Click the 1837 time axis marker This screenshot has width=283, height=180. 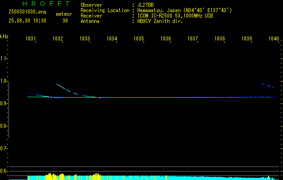[193, 39]
